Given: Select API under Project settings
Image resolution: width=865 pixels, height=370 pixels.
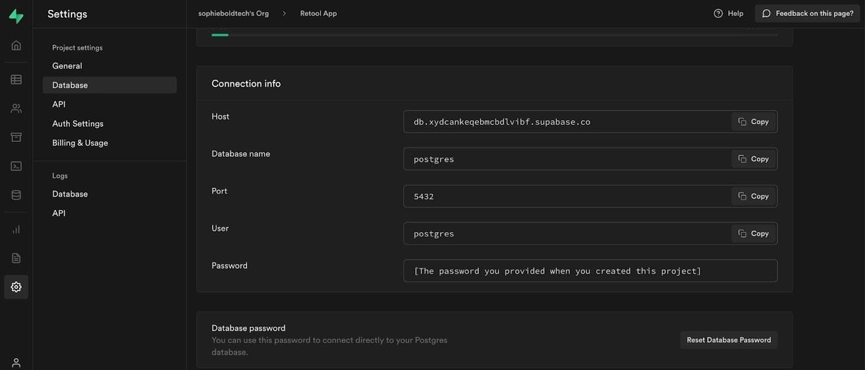Looking at the screenshot, I should (x=59, y=104).
